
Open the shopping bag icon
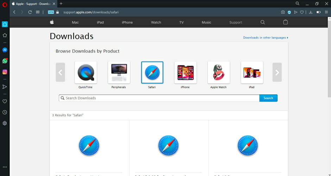[285, 22]
